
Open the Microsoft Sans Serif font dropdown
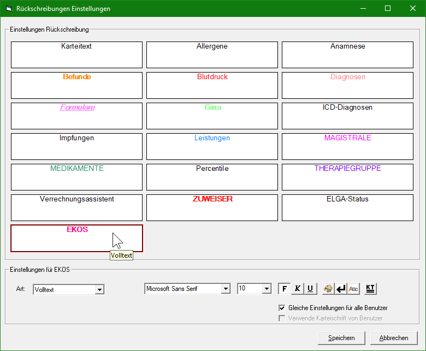click(x=226, y=289)
